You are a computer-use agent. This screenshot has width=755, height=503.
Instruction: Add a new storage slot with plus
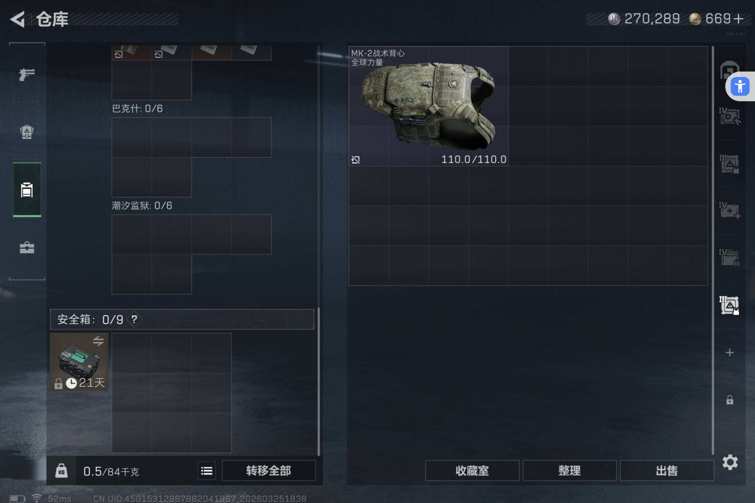click(x=730, y=353)
